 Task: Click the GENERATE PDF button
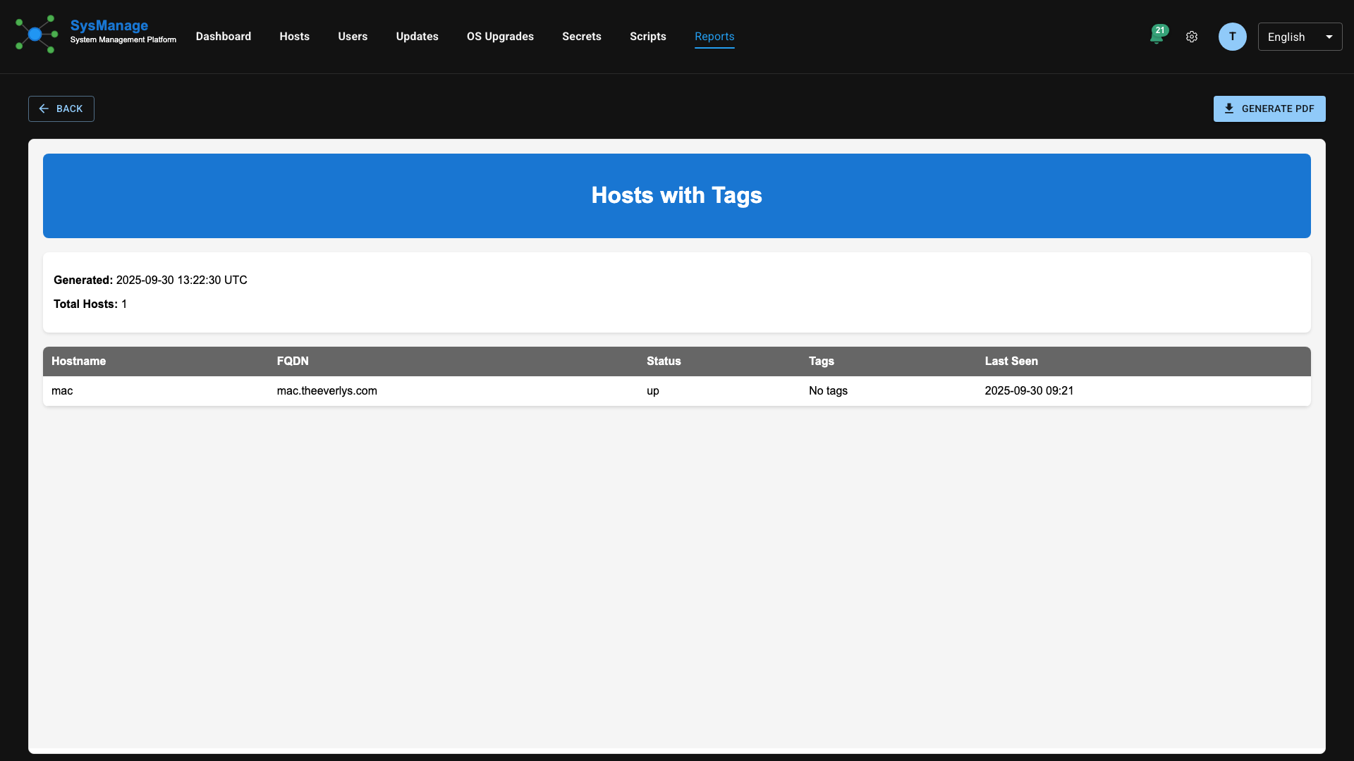[x=1269, y=109]
